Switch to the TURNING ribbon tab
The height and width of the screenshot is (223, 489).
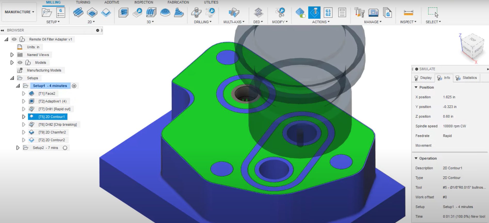(83, 2)
